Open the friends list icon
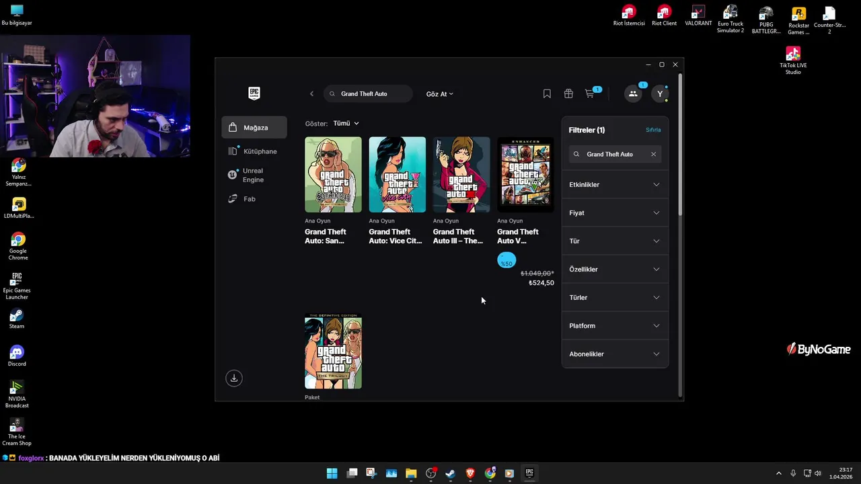The height and width of the screenshot is (484, 861). [632, 94]
